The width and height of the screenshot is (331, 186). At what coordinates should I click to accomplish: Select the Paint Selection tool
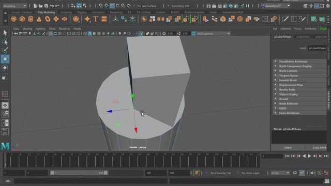click(5, 50)
